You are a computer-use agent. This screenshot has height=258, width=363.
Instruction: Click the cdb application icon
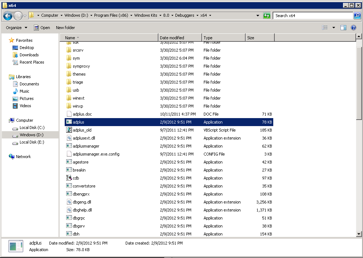coord(69,178)
